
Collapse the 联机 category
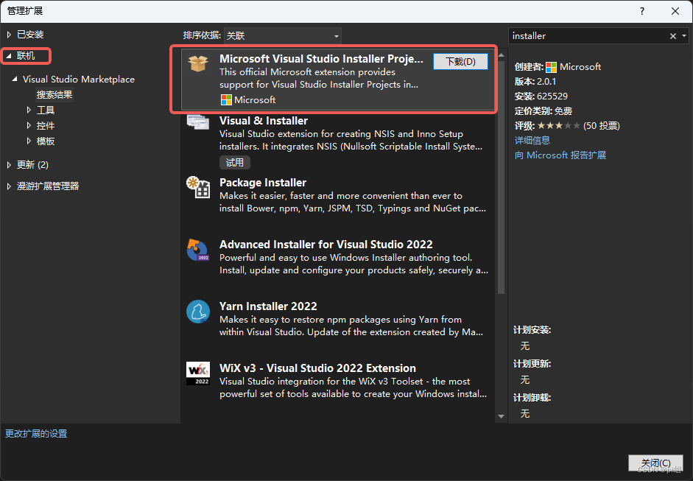9,56
